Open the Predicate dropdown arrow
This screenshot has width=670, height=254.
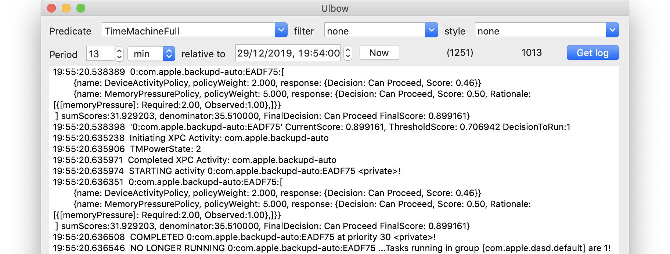pyautogui.click(x=281, y=30)
